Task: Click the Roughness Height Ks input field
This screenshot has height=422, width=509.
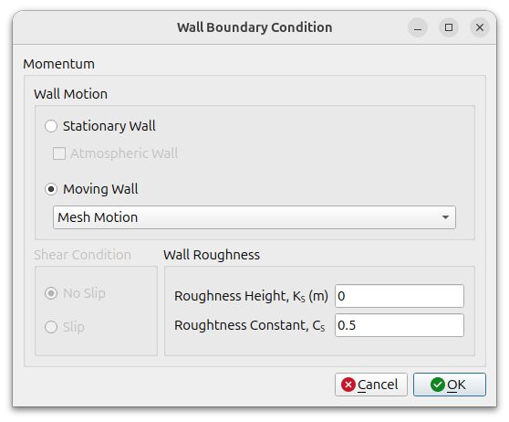Action: pos(400,296)
